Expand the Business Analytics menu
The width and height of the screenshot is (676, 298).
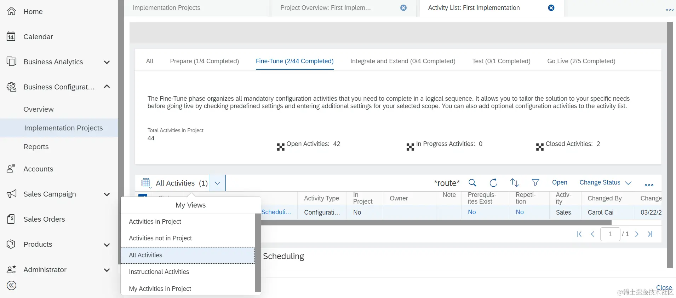107,62
